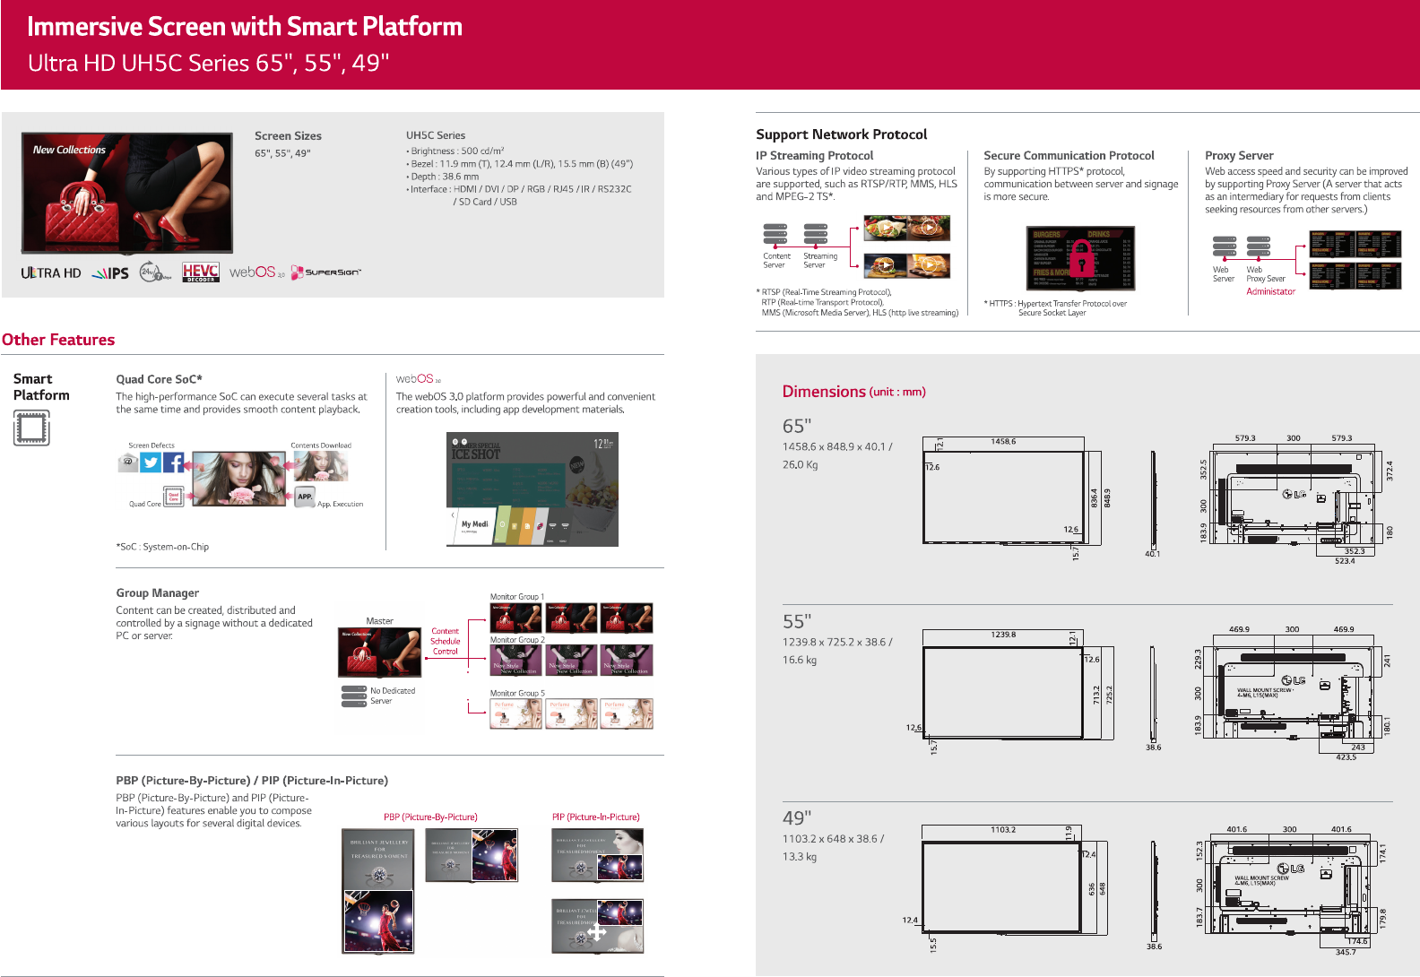Click the "16.6 kg" weight value
Viewport: 1420px width, 977px height.
click(x=800, y=661)
